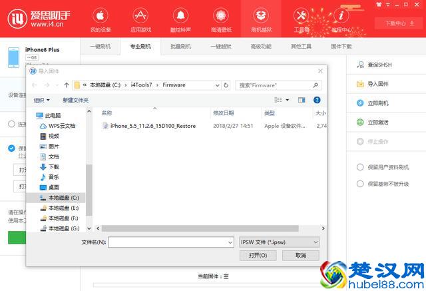This screenshot has width=426, height=291.
Task: Select 保留基带不被升级 radio option
Action: point(360,184)
